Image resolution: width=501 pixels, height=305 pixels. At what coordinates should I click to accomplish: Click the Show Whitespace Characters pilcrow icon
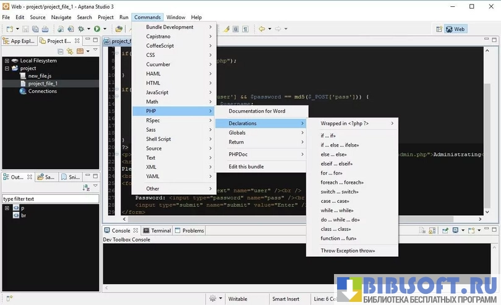(246, 29)
